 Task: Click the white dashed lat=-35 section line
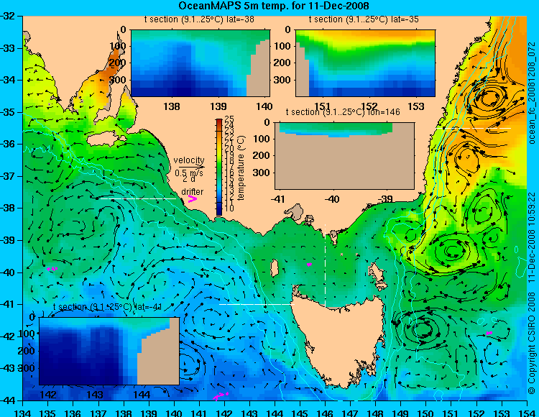(474, 128)
